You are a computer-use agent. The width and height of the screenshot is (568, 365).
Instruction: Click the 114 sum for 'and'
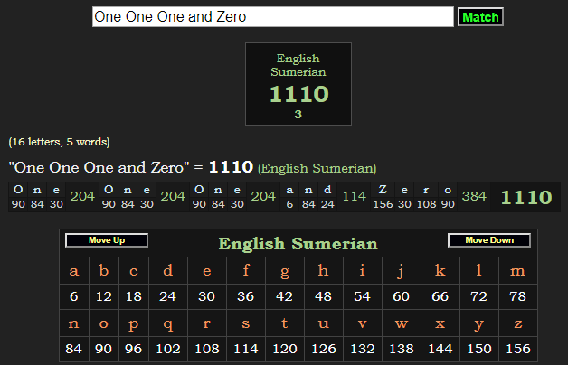click(354, 197)
